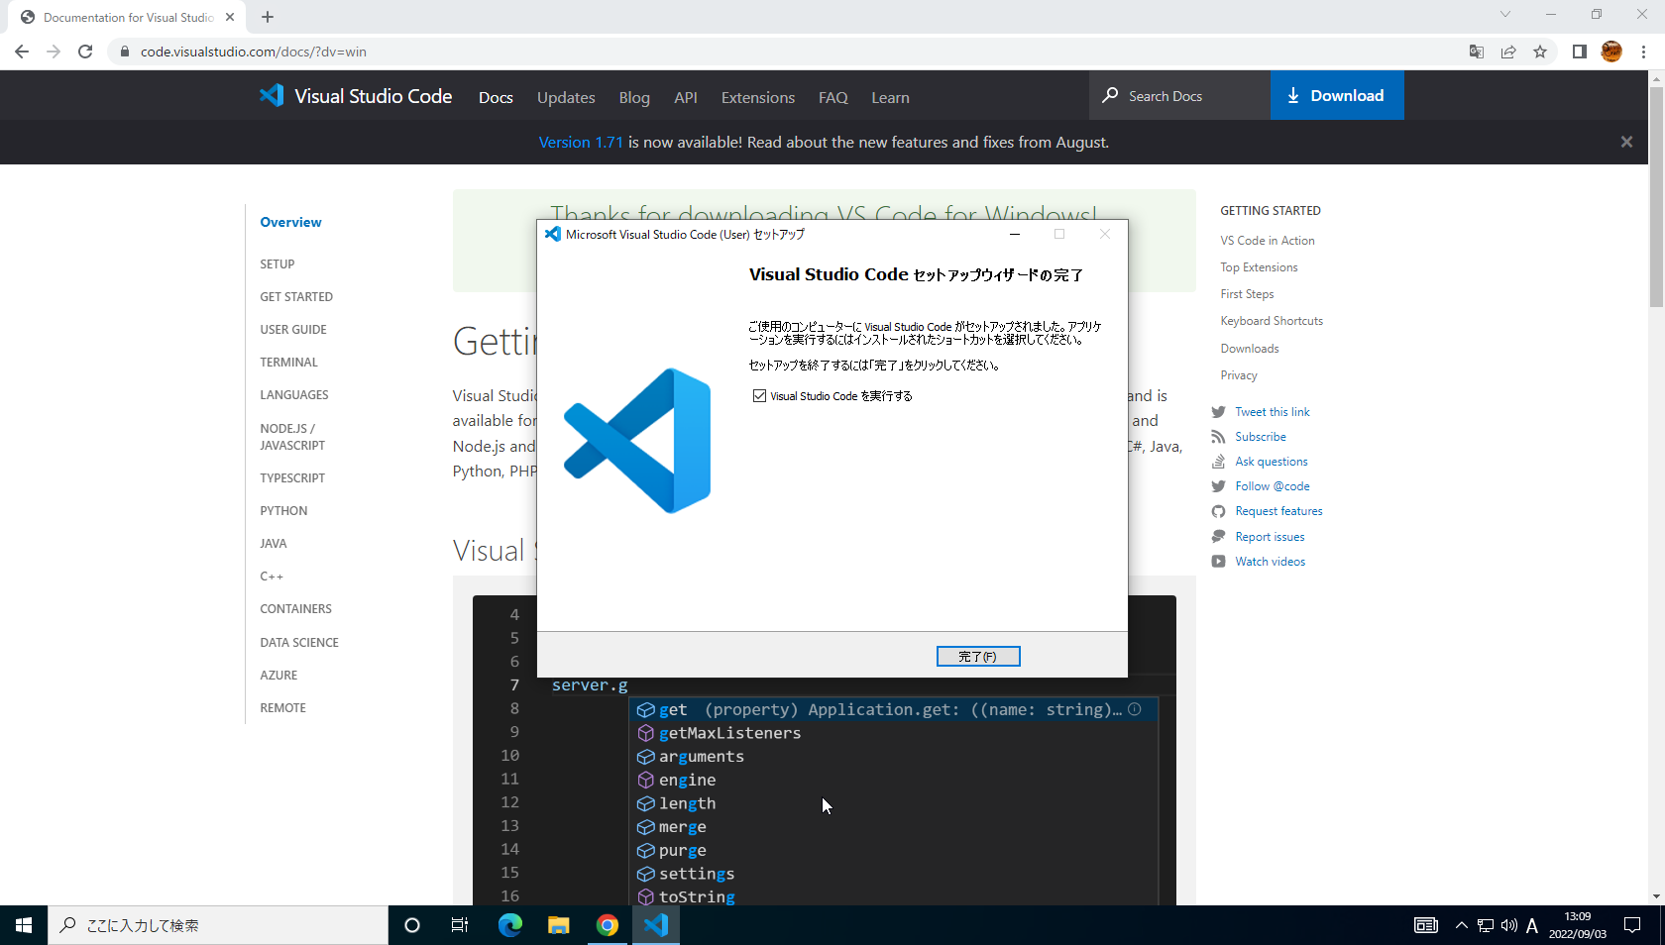Expand the PYTHON section in sidebar

click(283, 511)
